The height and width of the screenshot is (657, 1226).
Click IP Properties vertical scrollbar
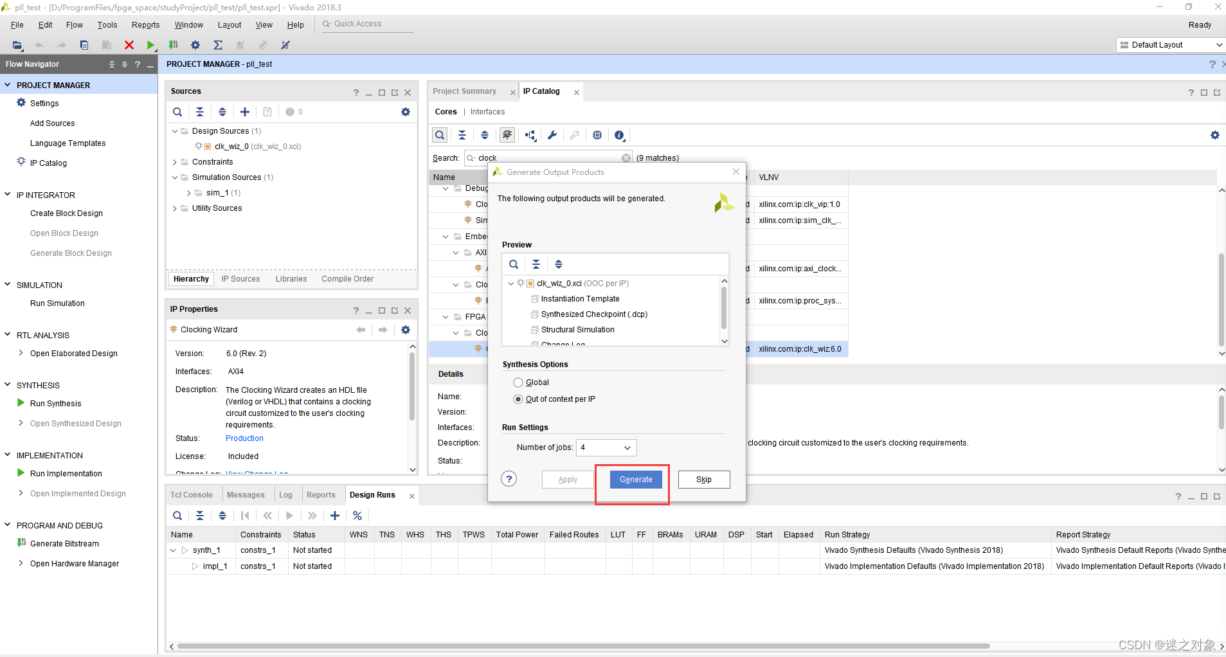point(413,386)
